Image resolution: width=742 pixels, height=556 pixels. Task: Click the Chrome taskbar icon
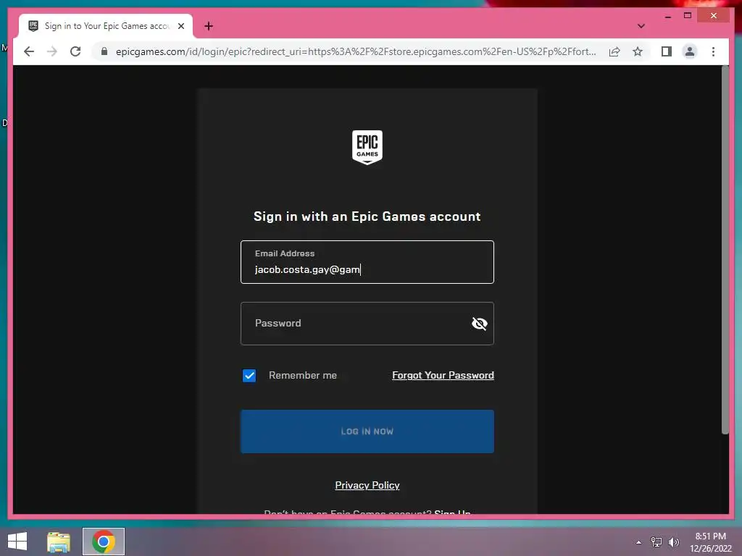pos(103,542)
